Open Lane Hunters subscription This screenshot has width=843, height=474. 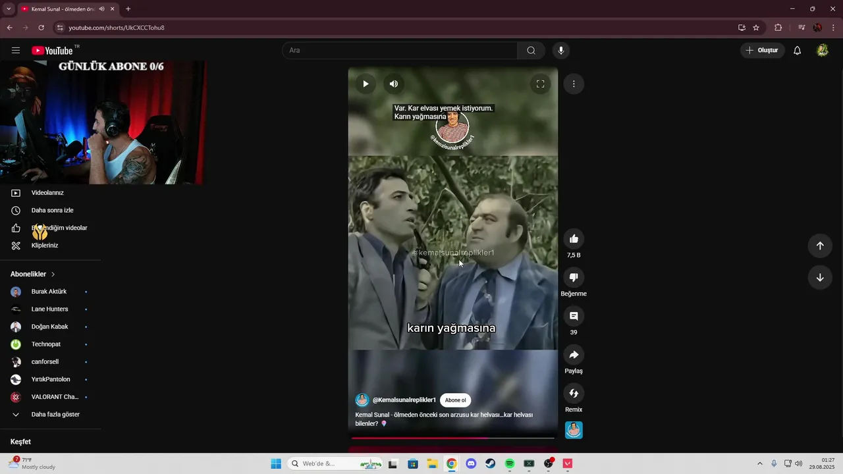coord(50,309)
